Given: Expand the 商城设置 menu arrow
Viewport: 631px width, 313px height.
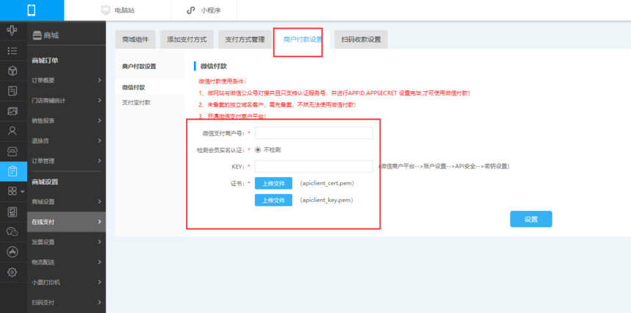Looking at the screenshot, I should coord(99,201).
